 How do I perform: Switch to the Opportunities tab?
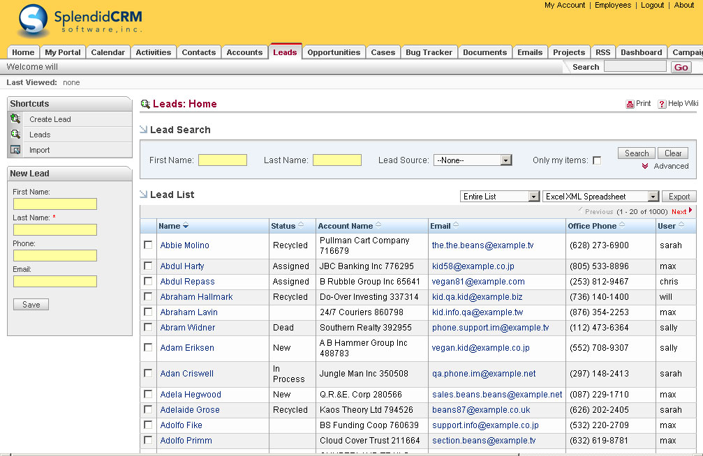(x=334, y=52)
